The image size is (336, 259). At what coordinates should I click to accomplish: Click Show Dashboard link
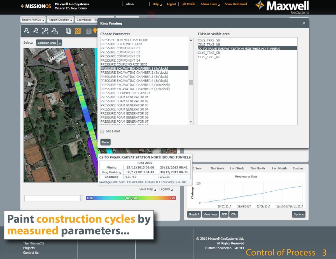click(236, 4)
